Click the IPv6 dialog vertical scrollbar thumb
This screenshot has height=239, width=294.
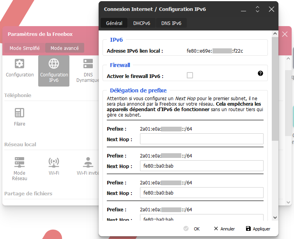275,89
